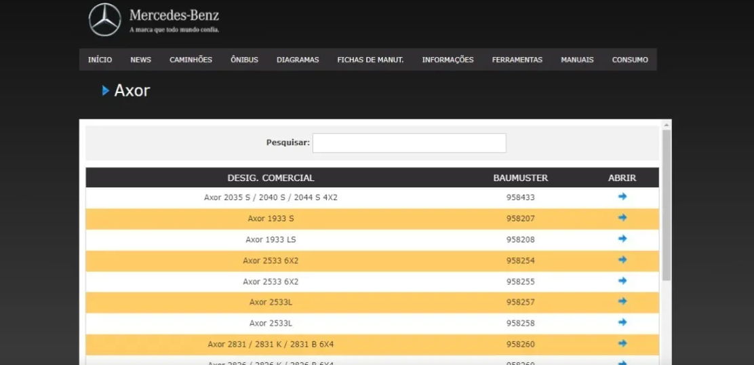Screen dimensions: 754x365
Task: Open the INFORMAÇÕES menu
Action: click(x=448, y=60)
